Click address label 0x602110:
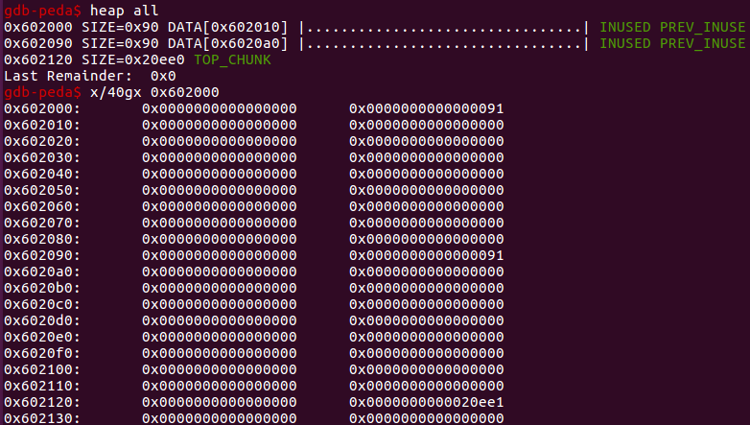This screenshot has height=425, width=750. coord(42,386)
